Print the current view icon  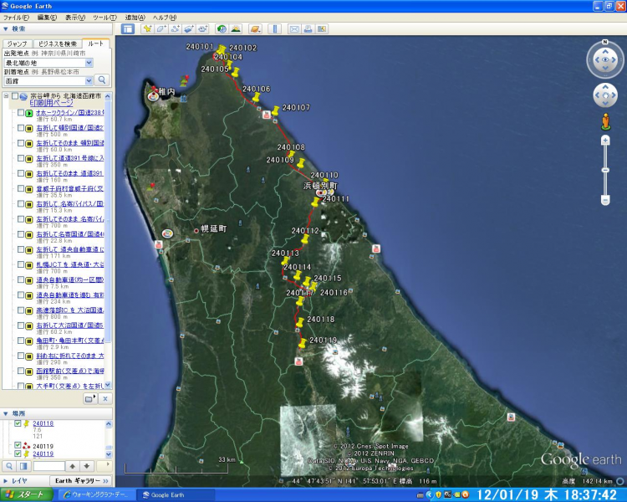[x=308, y=28]
